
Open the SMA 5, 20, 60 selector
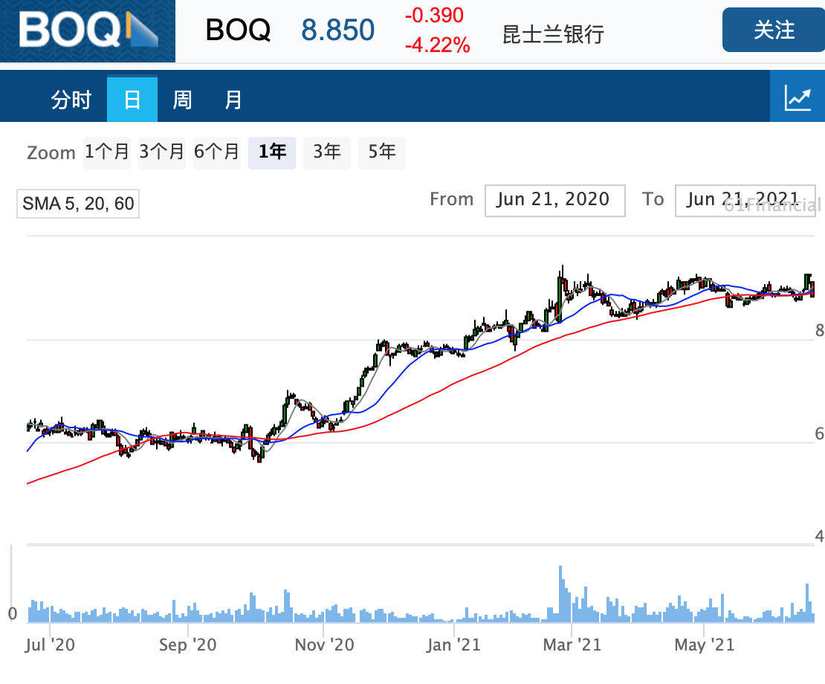(78, 204)
